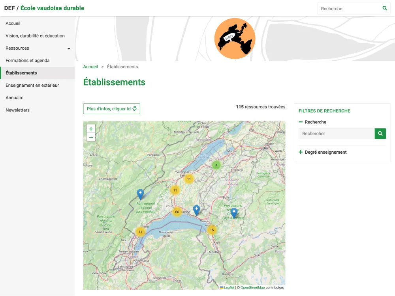Open the cluster marker showing 15

212,230
